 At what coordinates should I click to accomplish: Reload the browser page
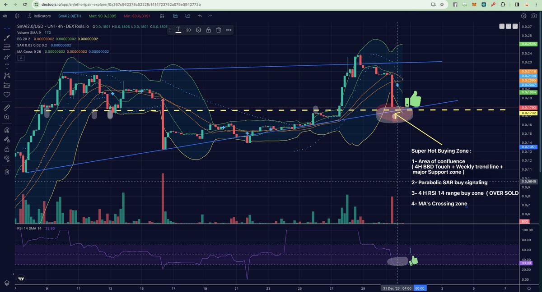pyautogui.click(x=26, y=4)
